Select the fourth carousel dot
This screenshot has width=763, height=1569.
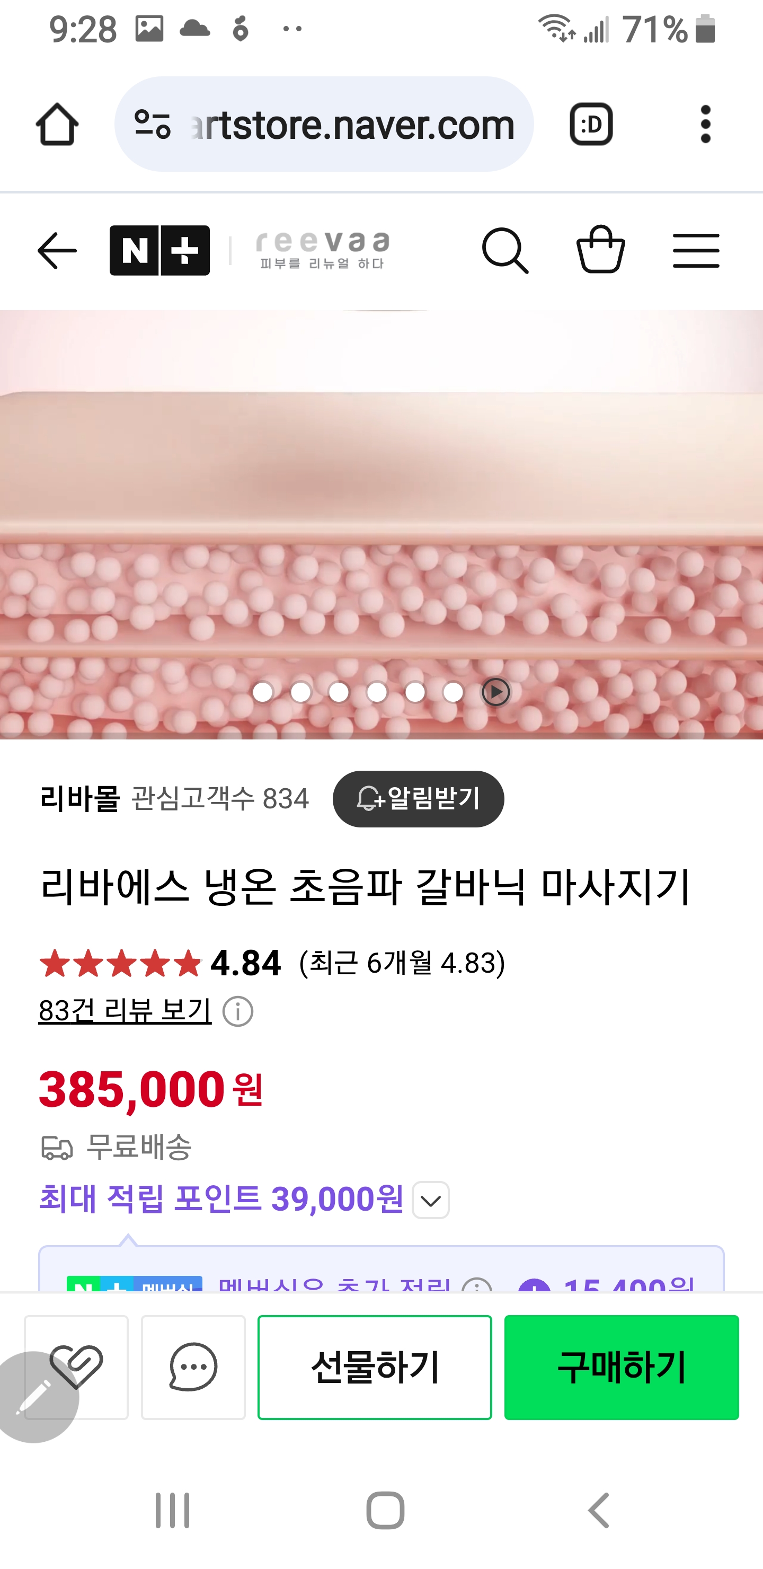click(x=377, y=692)
